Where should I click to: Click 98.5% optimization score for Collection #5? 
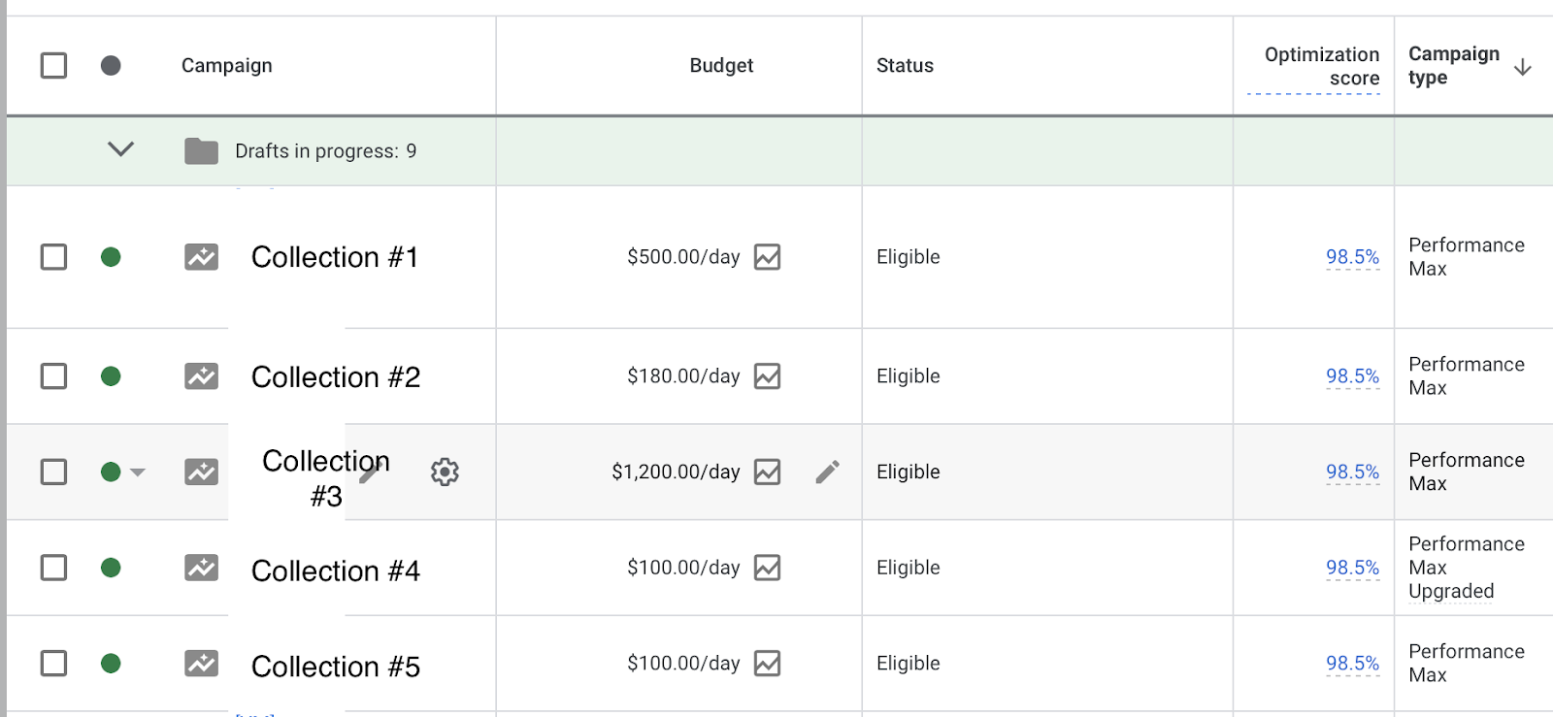point(1352,664)
